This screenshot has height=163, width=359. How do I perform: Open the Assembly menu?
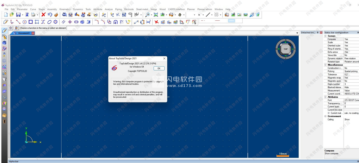coord(52,9)
